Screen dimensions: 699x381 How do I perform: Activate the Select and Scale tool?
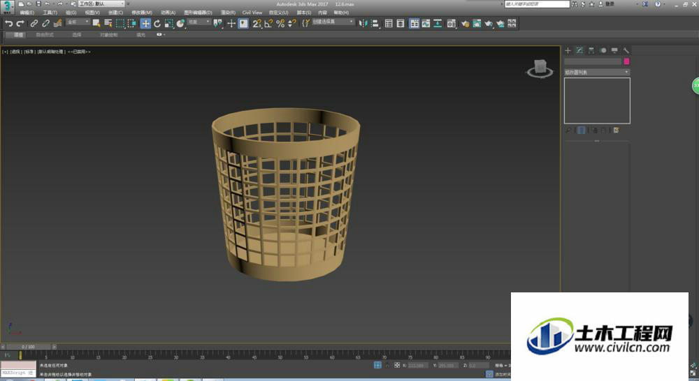[168, 23]
